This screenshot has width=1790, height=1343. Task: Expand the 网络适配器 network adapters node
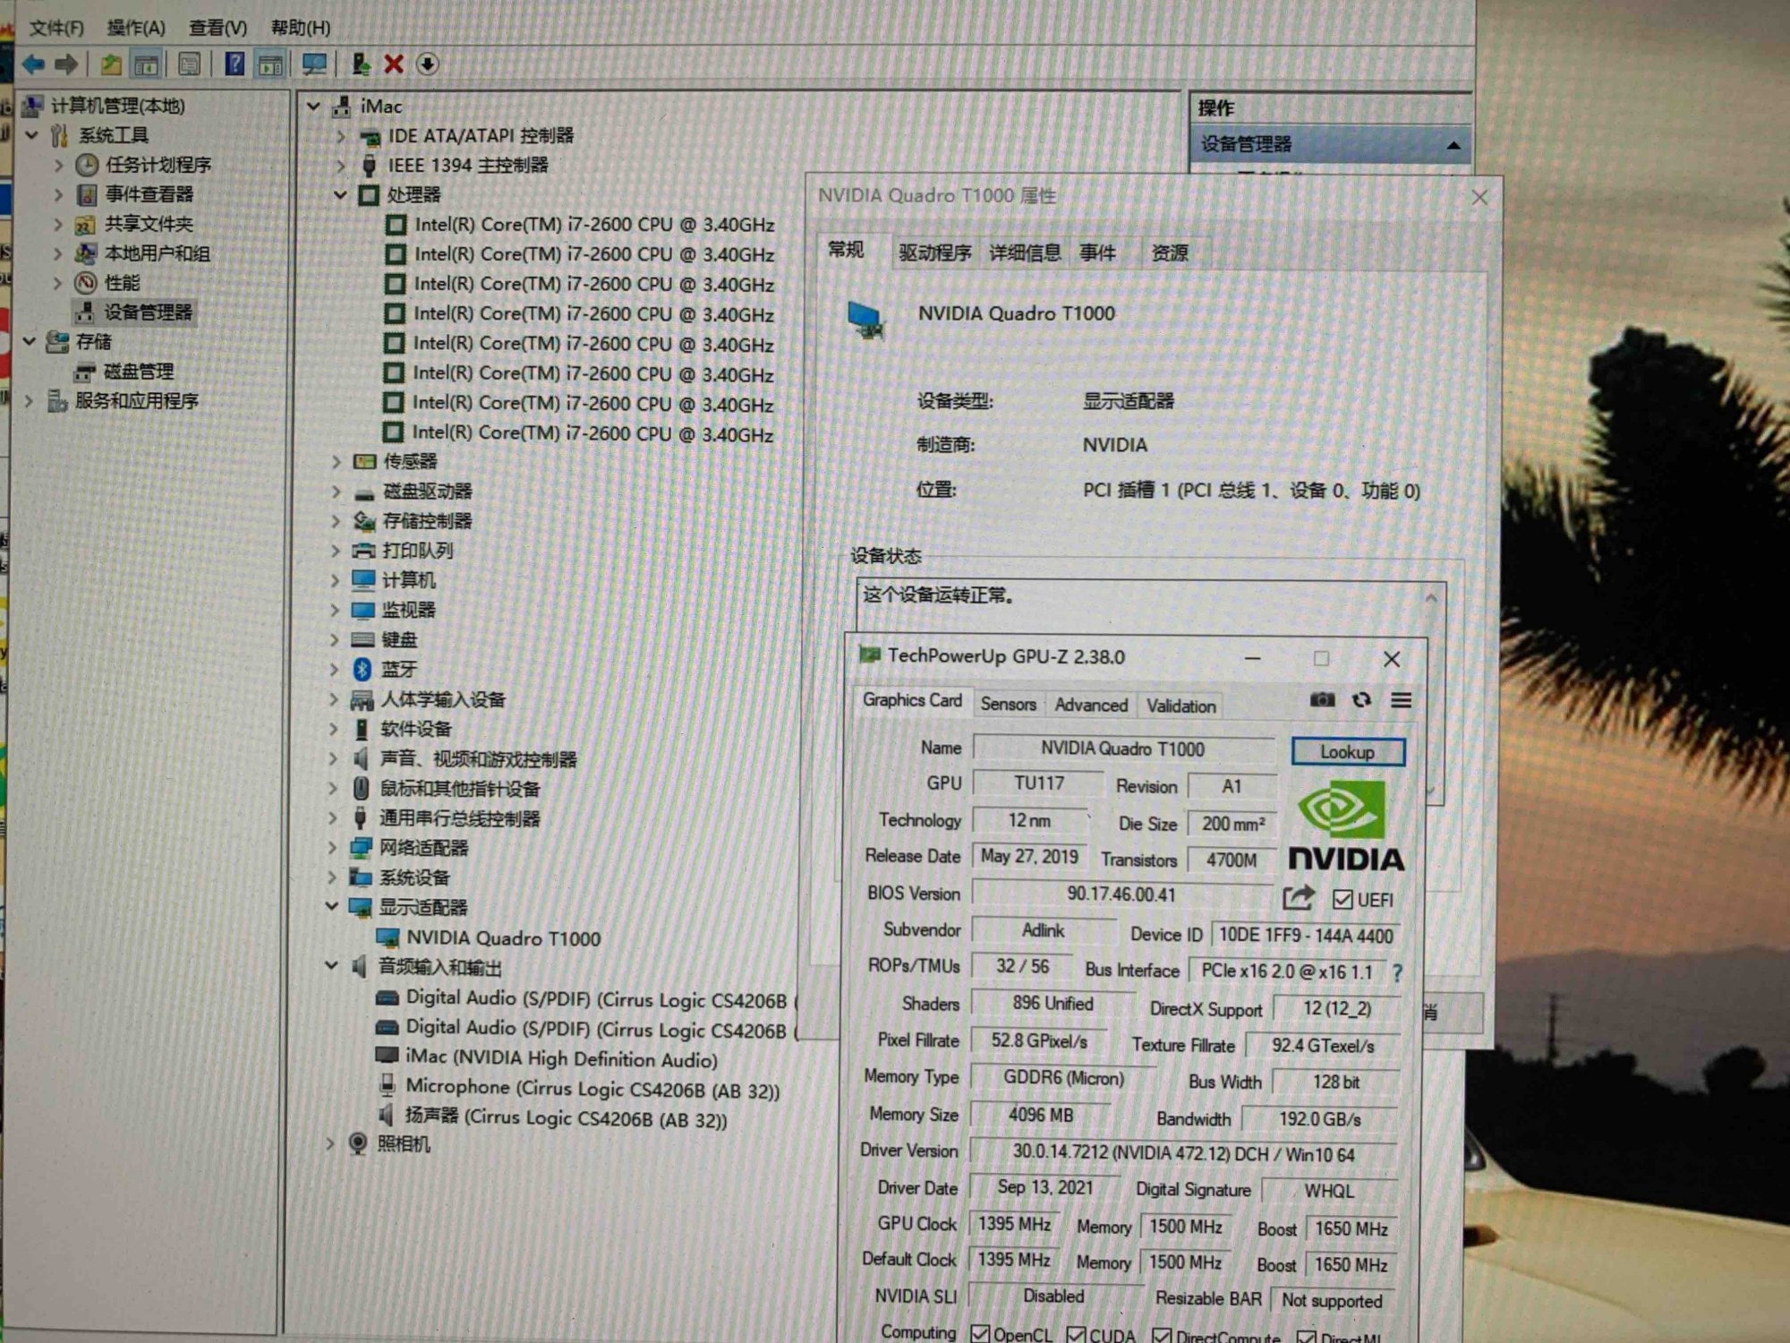click(333, 848)
